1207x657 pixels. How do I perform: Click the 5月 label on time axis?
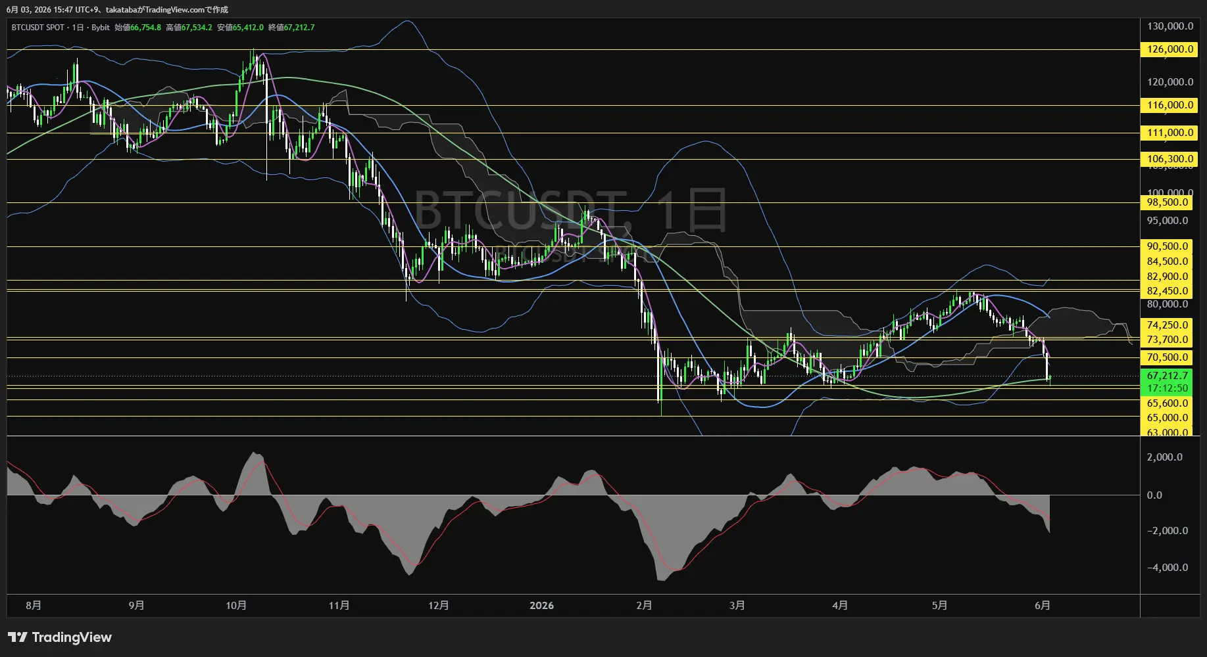click(939, 605)
